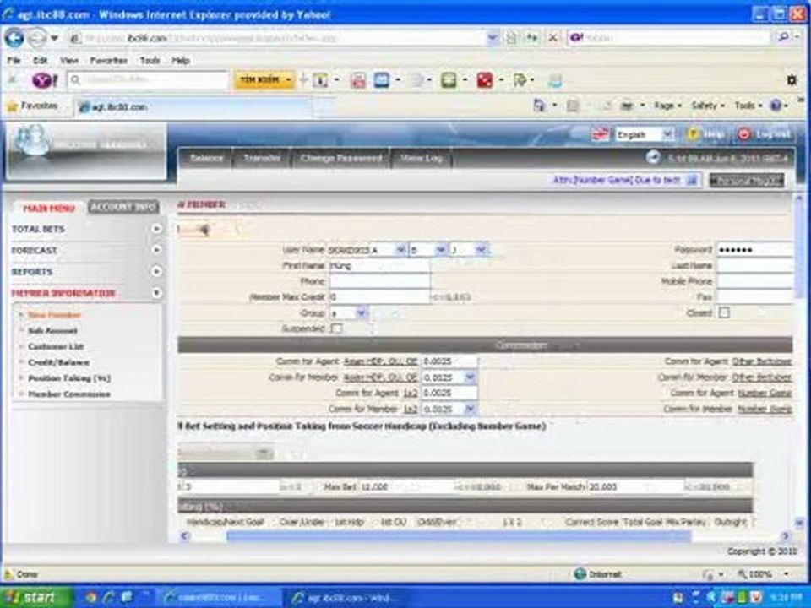Open the third User Name dropdown
This screenshot has width=811, height=608.
coord(481,250)
